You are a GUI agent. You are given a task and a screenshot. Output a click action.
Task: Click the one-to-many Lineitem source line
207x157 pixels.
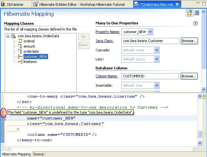pos(86,96)
